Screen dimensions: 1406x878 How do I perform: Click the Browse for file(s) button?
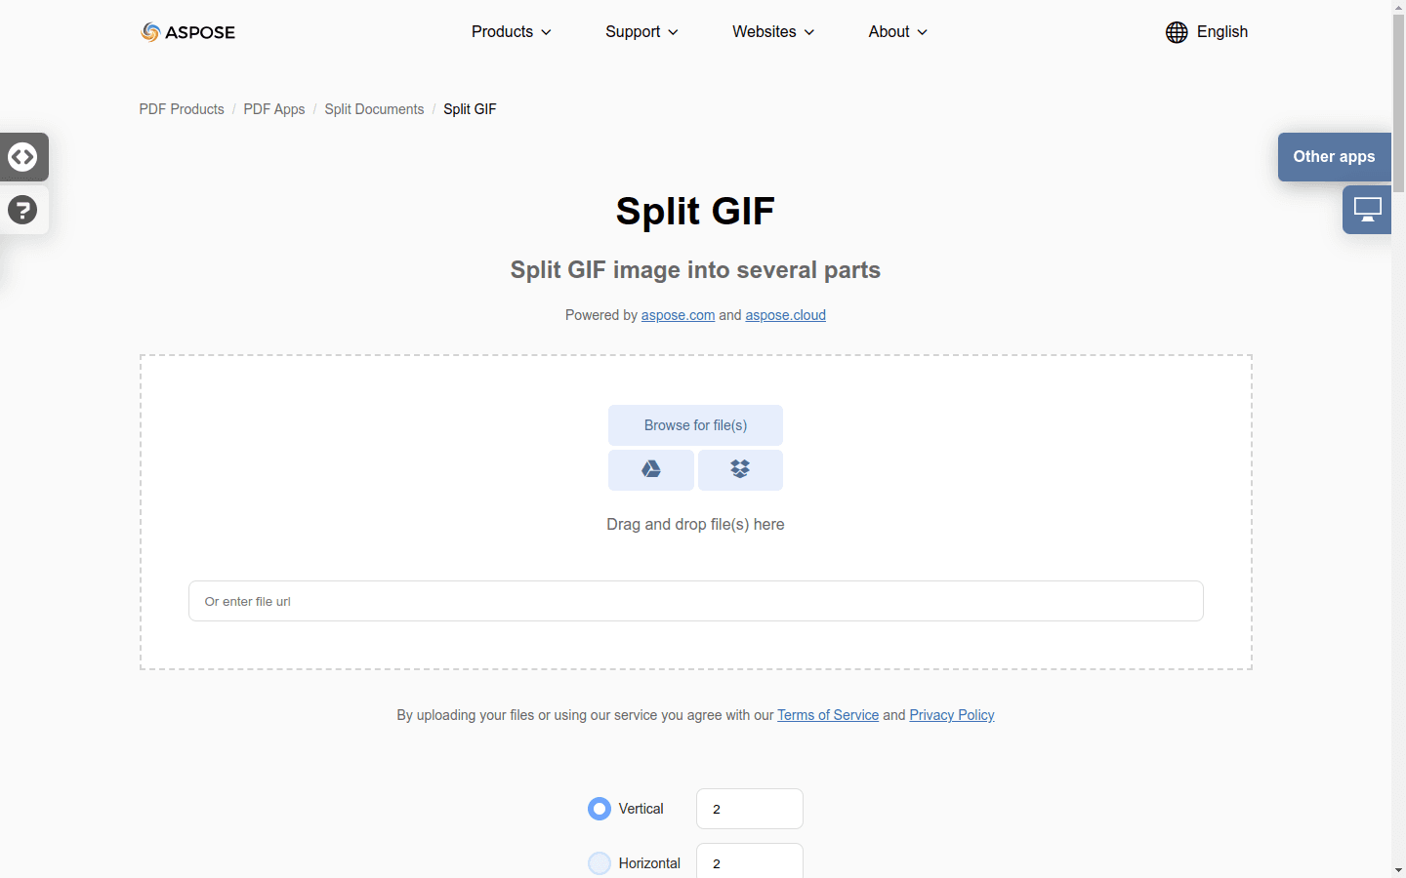[x=695, y=425]
